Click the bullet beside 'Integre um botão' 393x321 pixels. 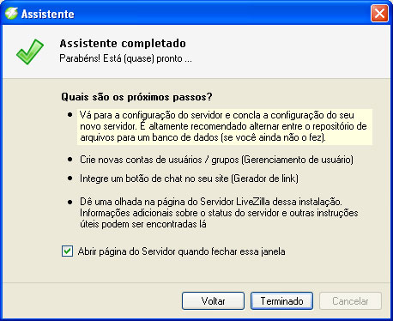tap(70, 179)
